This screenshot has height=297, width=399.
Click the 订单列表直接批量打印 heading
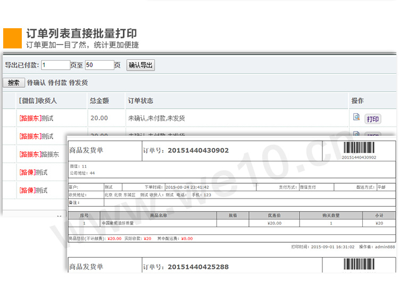82,34
